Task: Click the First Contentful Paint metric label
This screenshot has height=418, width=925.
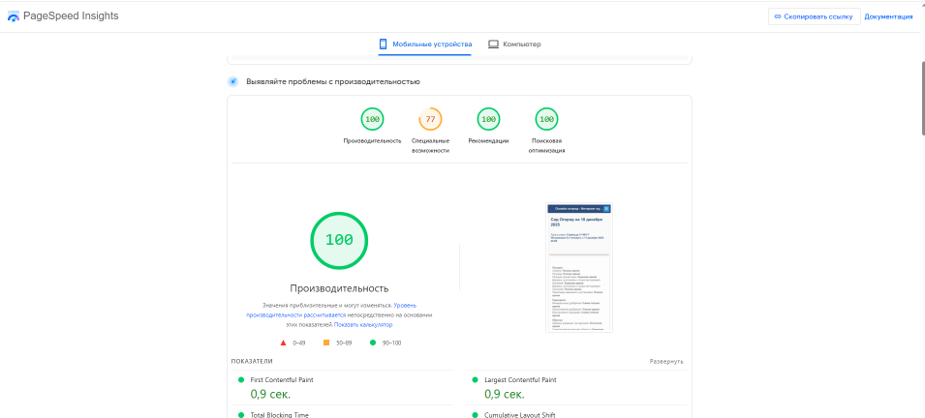Action: tap(282, 380)
